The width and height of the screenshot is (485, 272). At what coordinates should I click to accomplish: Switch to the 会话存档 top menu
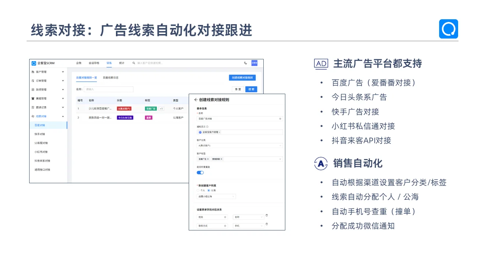94,63
